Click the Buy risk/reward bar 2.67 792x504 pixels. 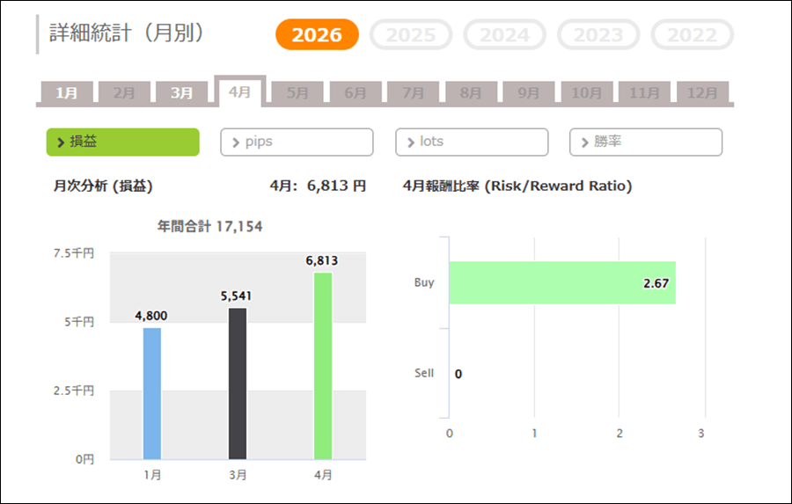coord(561,283)
